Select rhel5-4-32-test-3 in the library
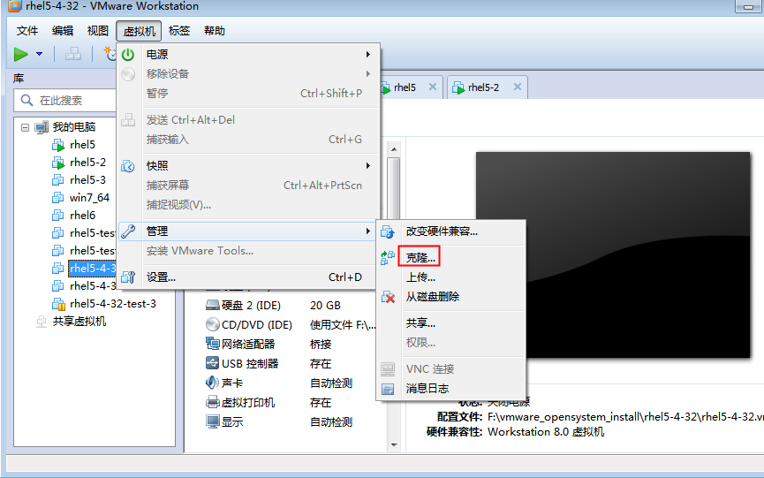Viewport: 764px width, 478px height. [x=113, y=304]
